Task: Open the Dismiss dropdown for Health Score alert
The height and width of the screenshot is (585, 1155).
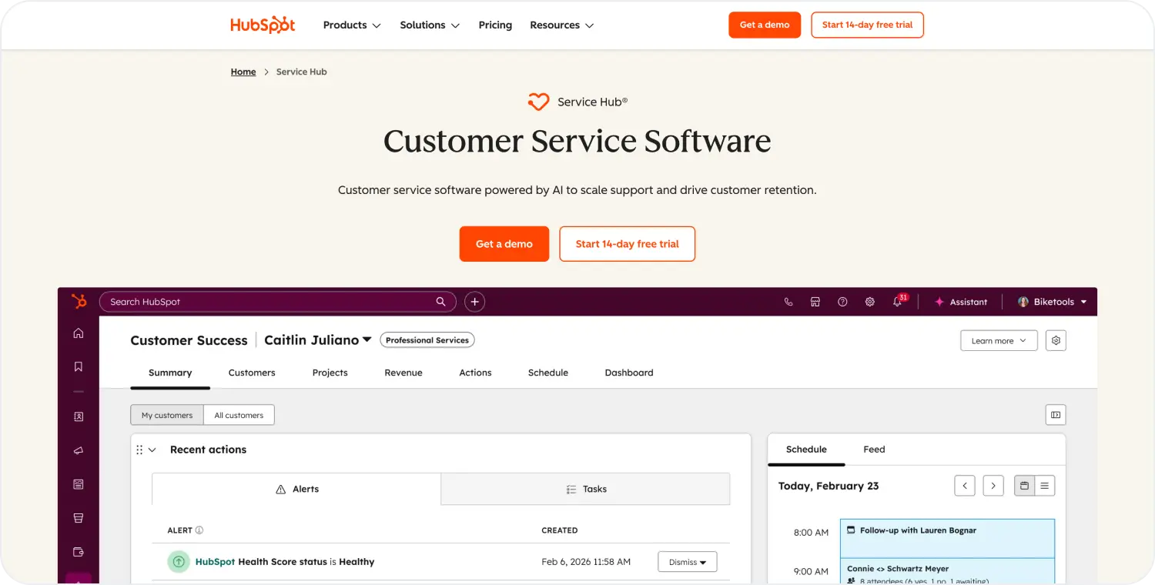Action: tap(688, 562)
